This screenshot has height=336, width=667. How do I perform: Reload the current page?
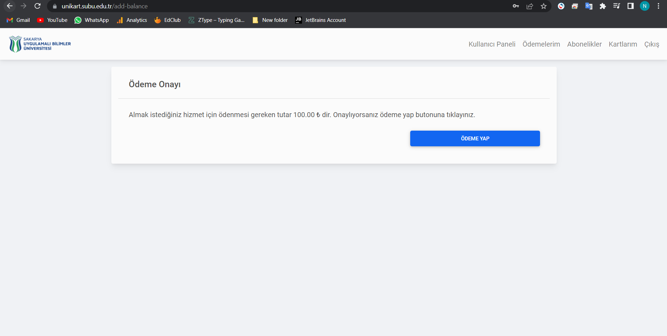pyautogui.click(x=38, y=6)
